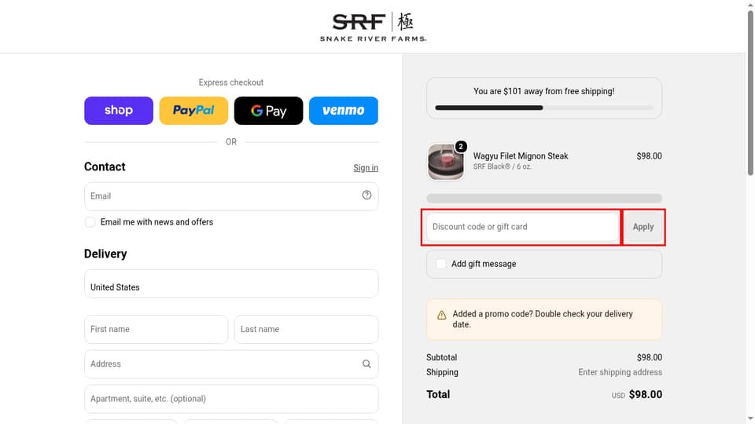The image size is (755, 424).
Task: Open the Sign in link
Action: coord(366,168)
